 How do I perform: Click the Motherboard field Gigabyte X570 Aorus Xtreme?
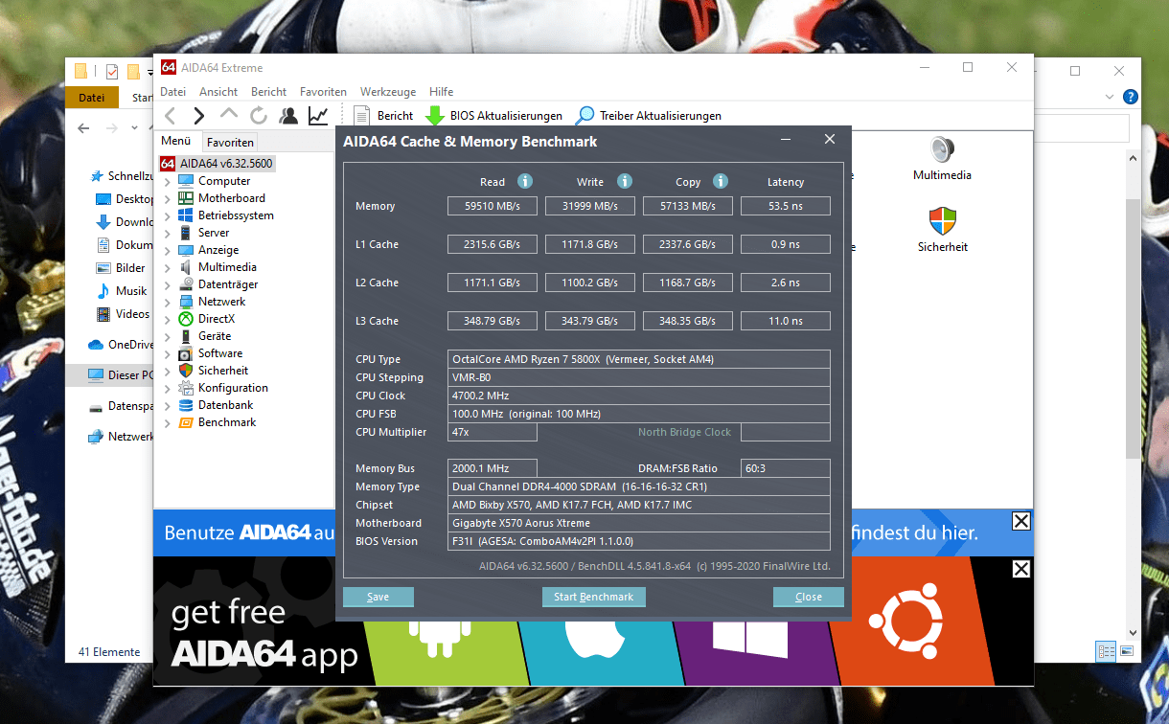(x=639, y=523)
